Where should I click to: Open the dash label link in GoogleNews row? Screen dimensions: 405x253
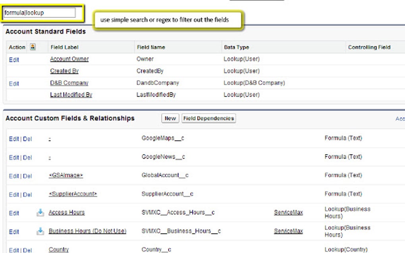[x=50, y=158]
